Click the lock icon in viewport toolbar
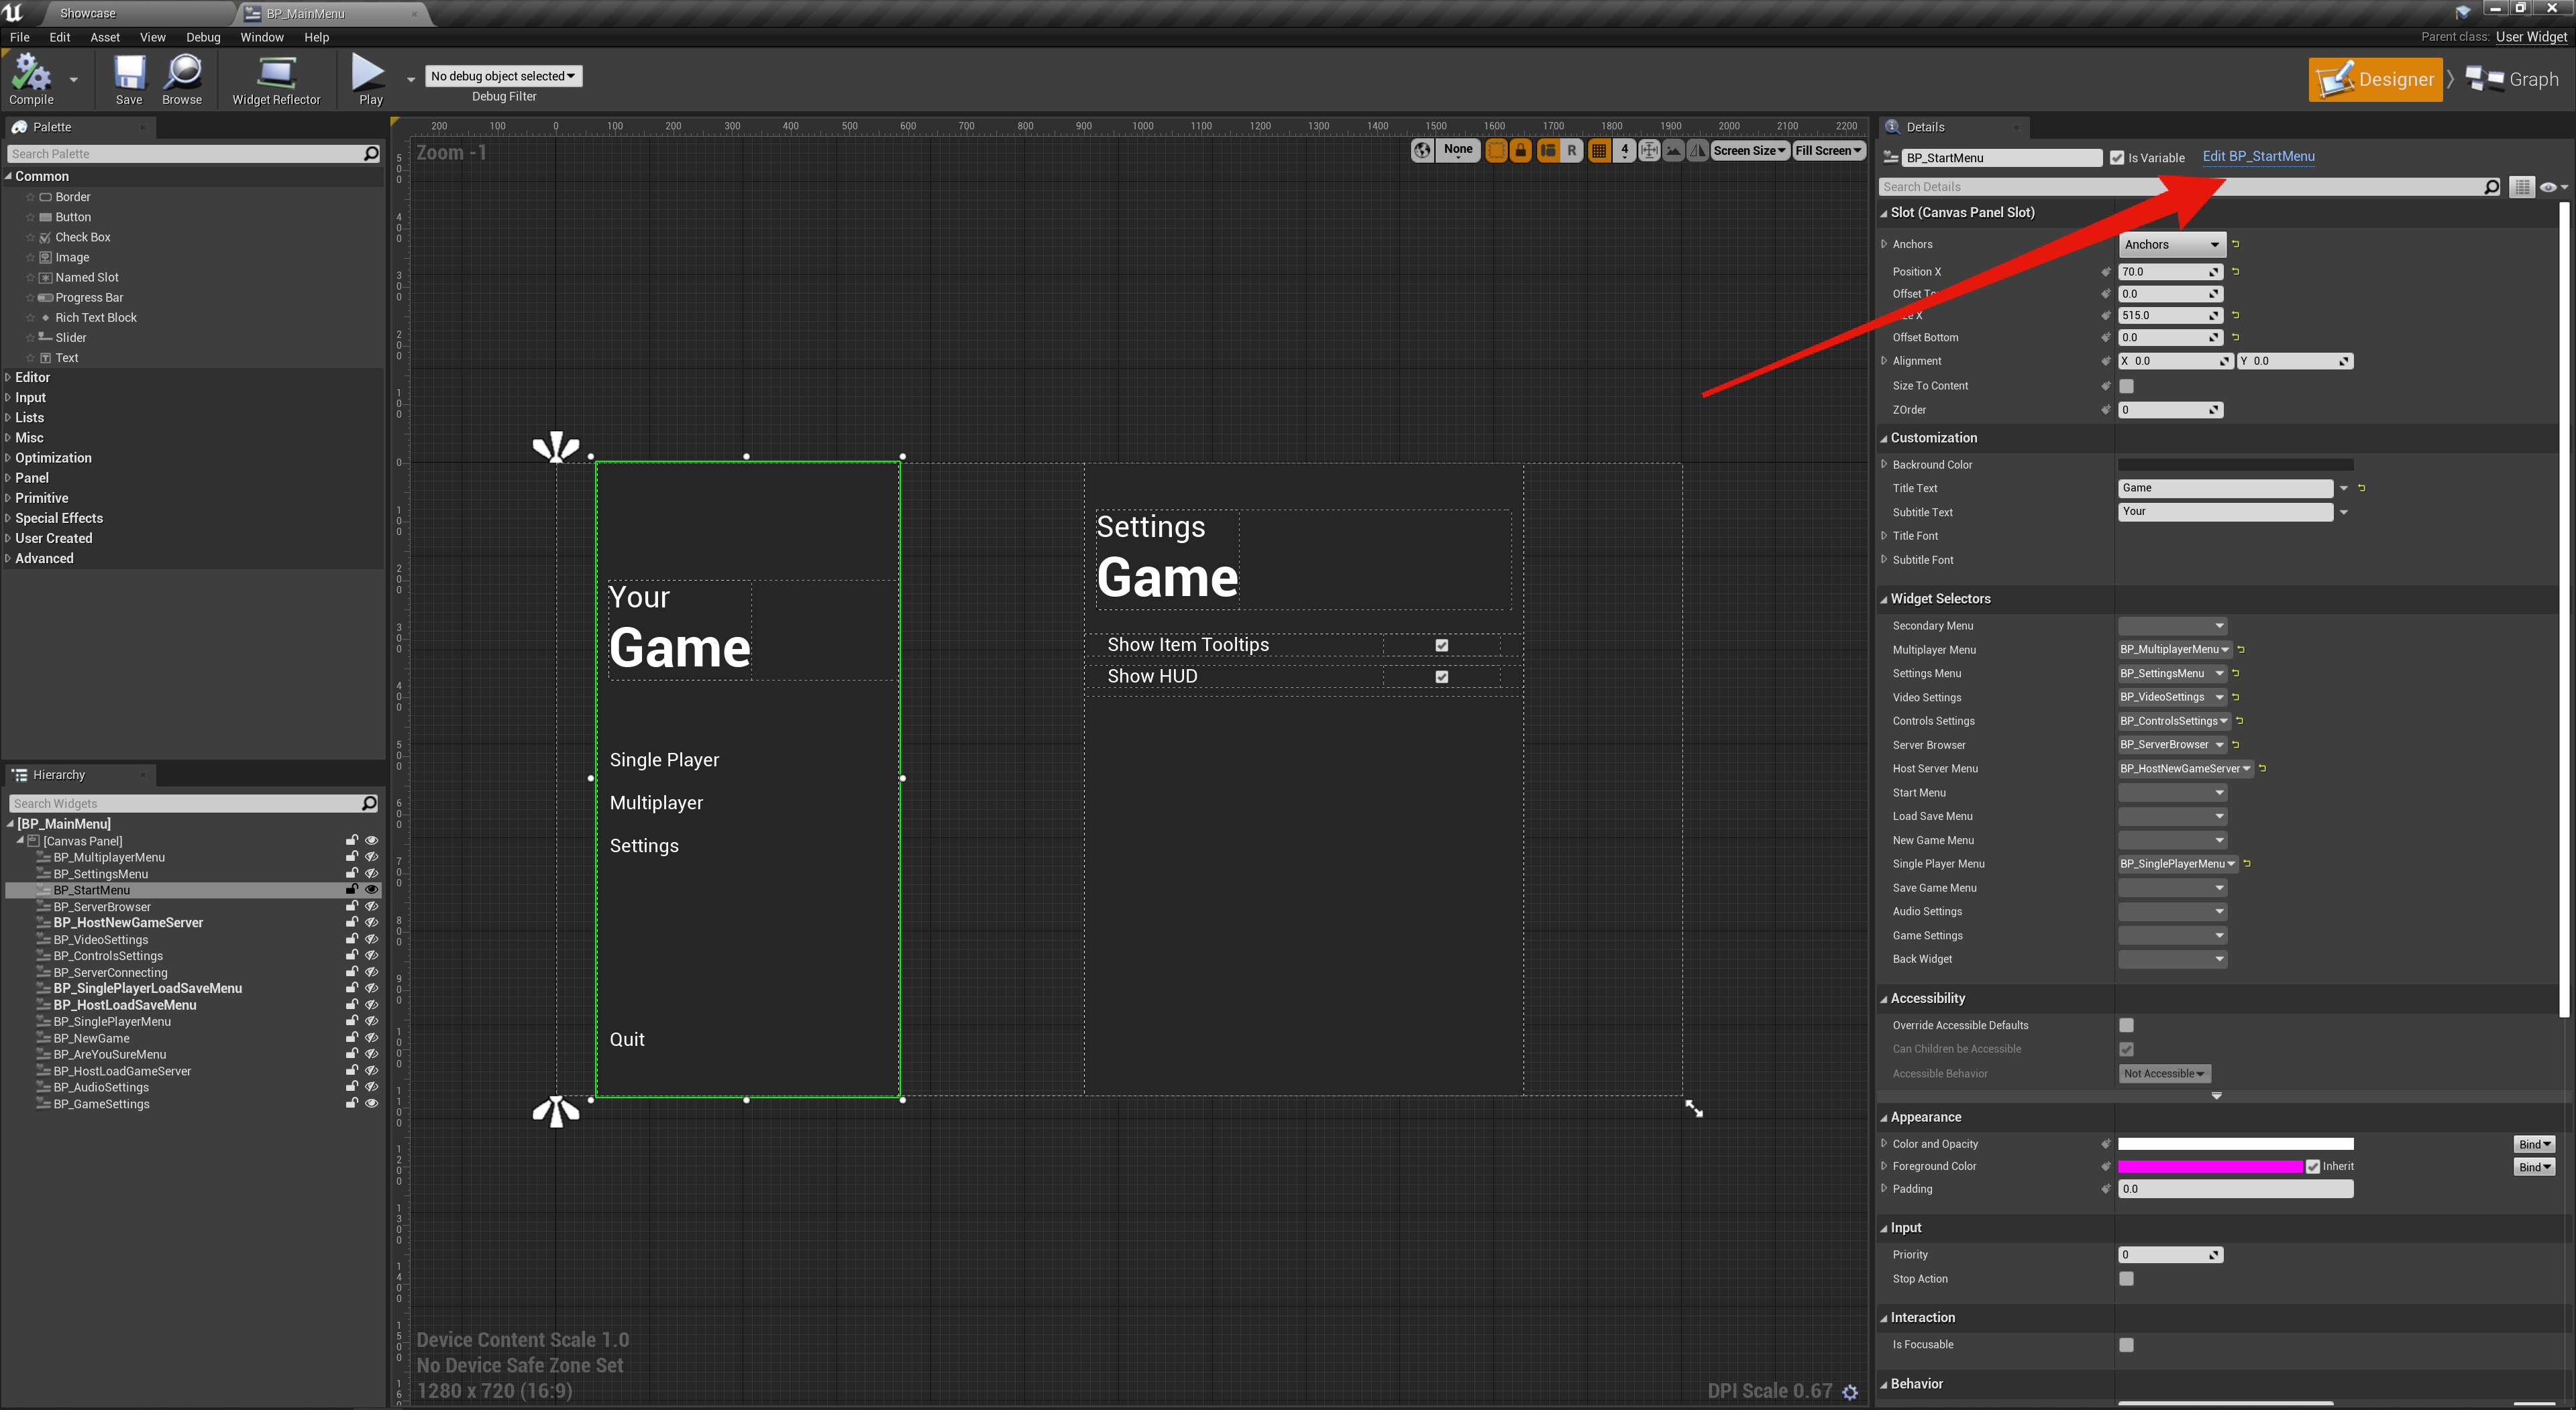The width and height of the screenshot is (2576, 1410). tap(1521, 151)
